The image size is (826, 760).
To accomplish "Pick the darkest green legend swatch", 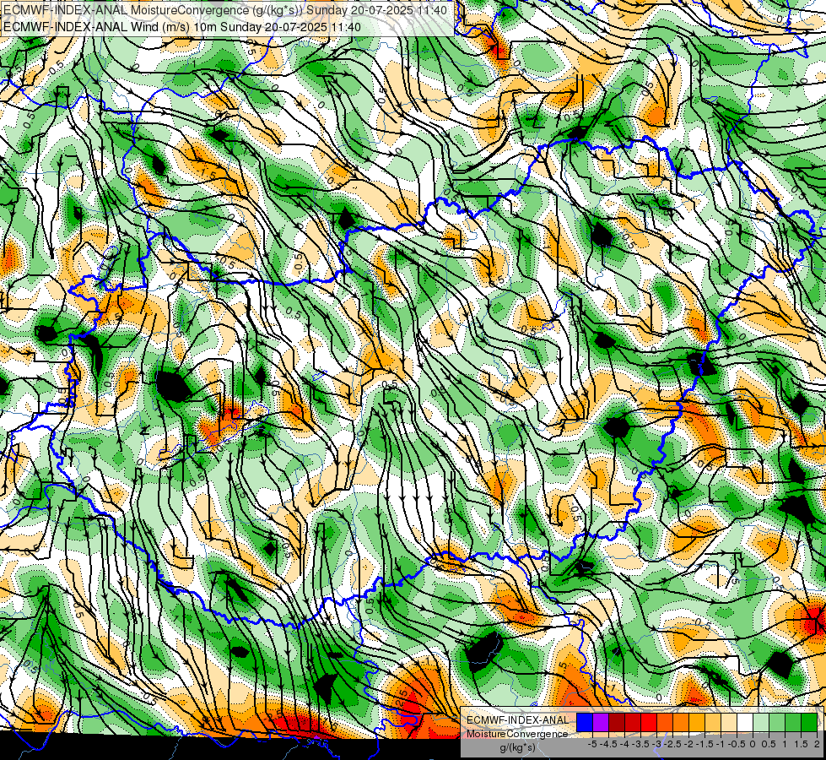I will pyautogui.click(x=809, y=723).
